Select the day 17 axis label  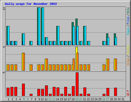click(69, 99)
